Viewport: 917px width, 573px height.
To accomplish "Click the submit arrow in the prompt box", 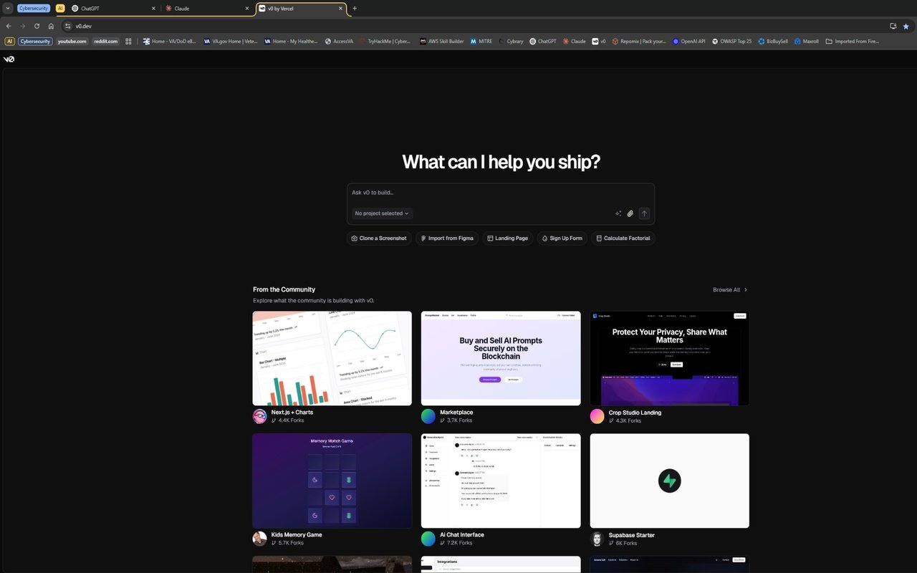I will [x=643, y=213].
